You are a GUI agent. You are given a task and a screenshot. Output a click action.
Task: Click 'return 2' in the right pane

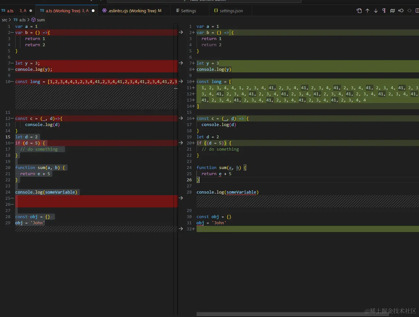coord(211,45)
